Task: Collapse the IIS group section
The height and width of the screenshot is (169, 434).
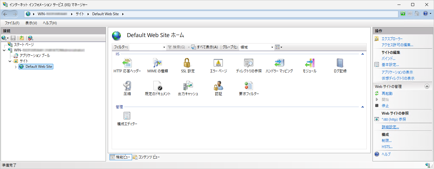Action: 362,54
